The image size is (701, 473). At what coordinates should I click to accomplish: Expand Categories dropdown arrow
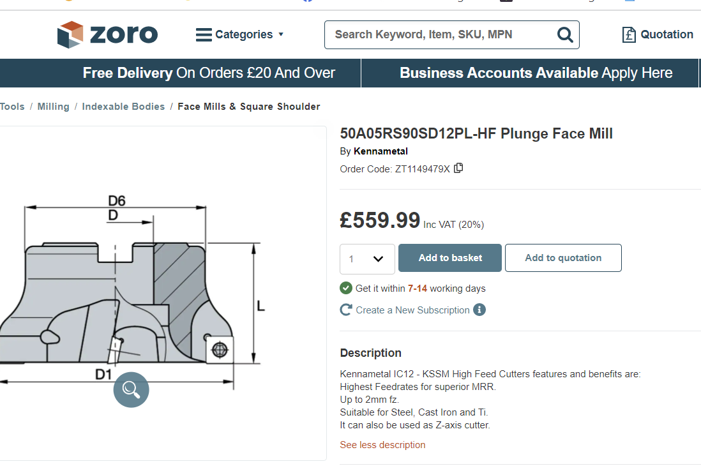pyautogui.click(x=281, y=34)
